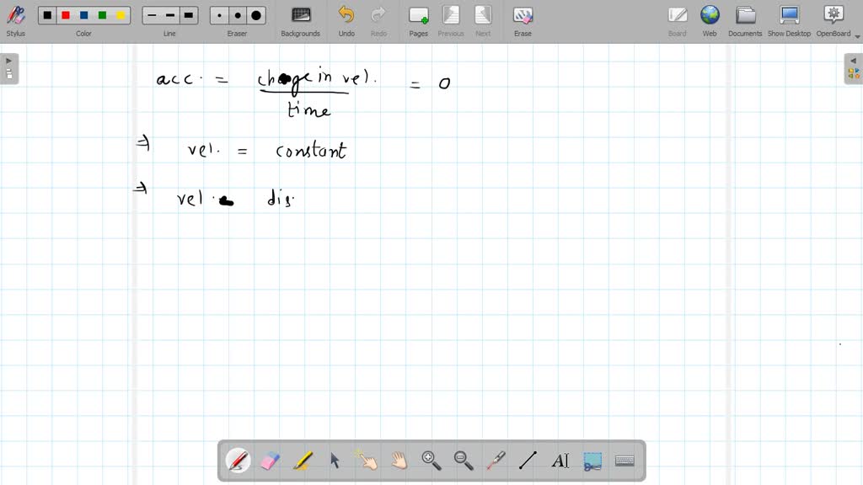The image size is (863, 485).
Task: Select the Eraser tool in the bottom toolbar
Action: tap(270, 461)
